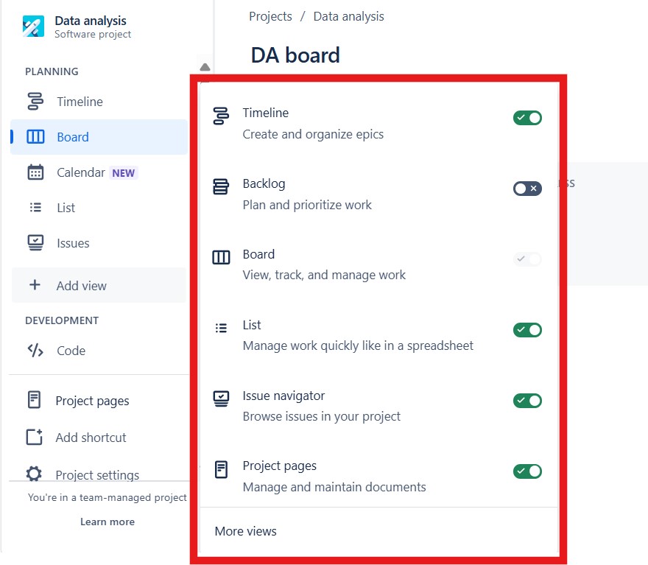Open List view from sidebar

66,208
